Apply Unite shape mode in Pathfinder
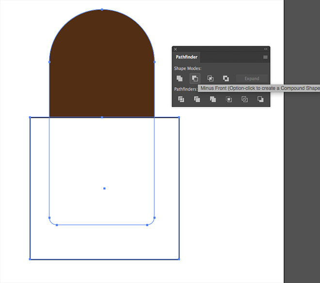The width and height of the screenshot is (320, 283). tap(179, 79)
